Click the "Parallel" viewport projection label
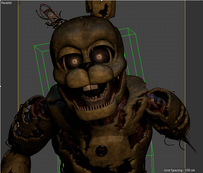The height and width of the screenshot is (173, 203). [x=6, y=3]
